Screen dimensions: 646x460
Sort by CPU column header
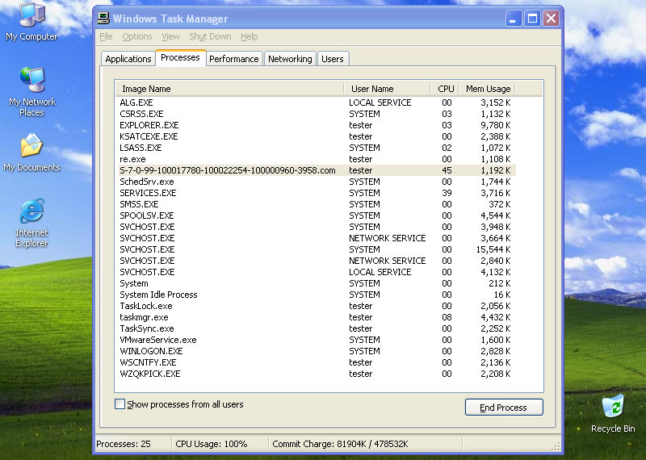tap(445, 89)
